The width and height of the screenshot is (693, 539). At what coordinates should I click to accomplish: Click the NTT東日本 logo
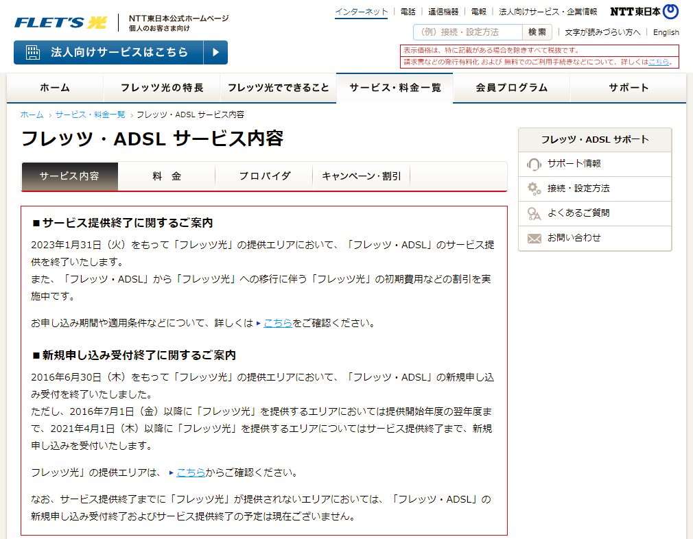pyautogui.click(x=644, y=12)
